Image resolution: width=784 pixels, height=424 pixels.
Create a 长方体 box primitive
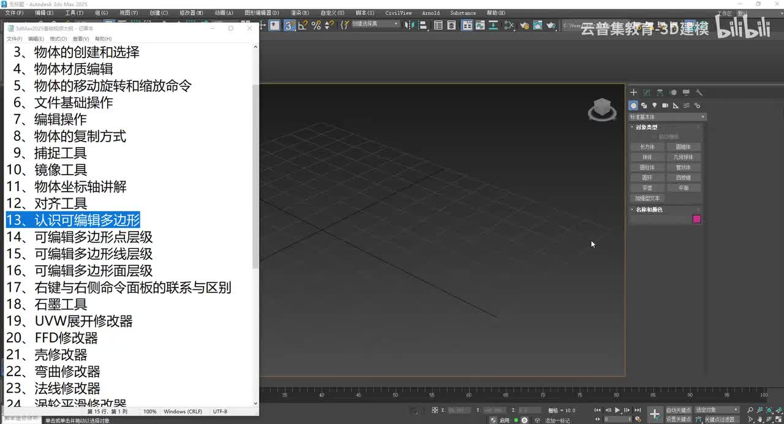pos(647,147)
